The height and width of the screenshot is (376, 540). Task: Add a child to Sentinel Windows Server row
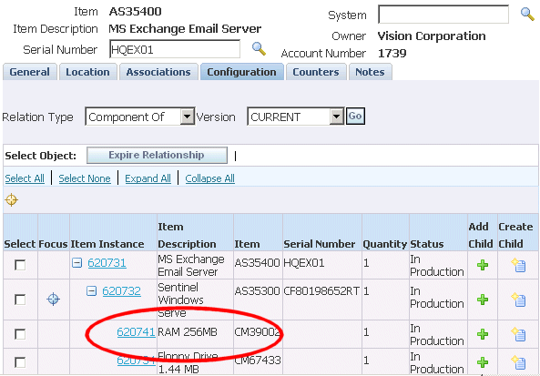[x=483, y=300]
